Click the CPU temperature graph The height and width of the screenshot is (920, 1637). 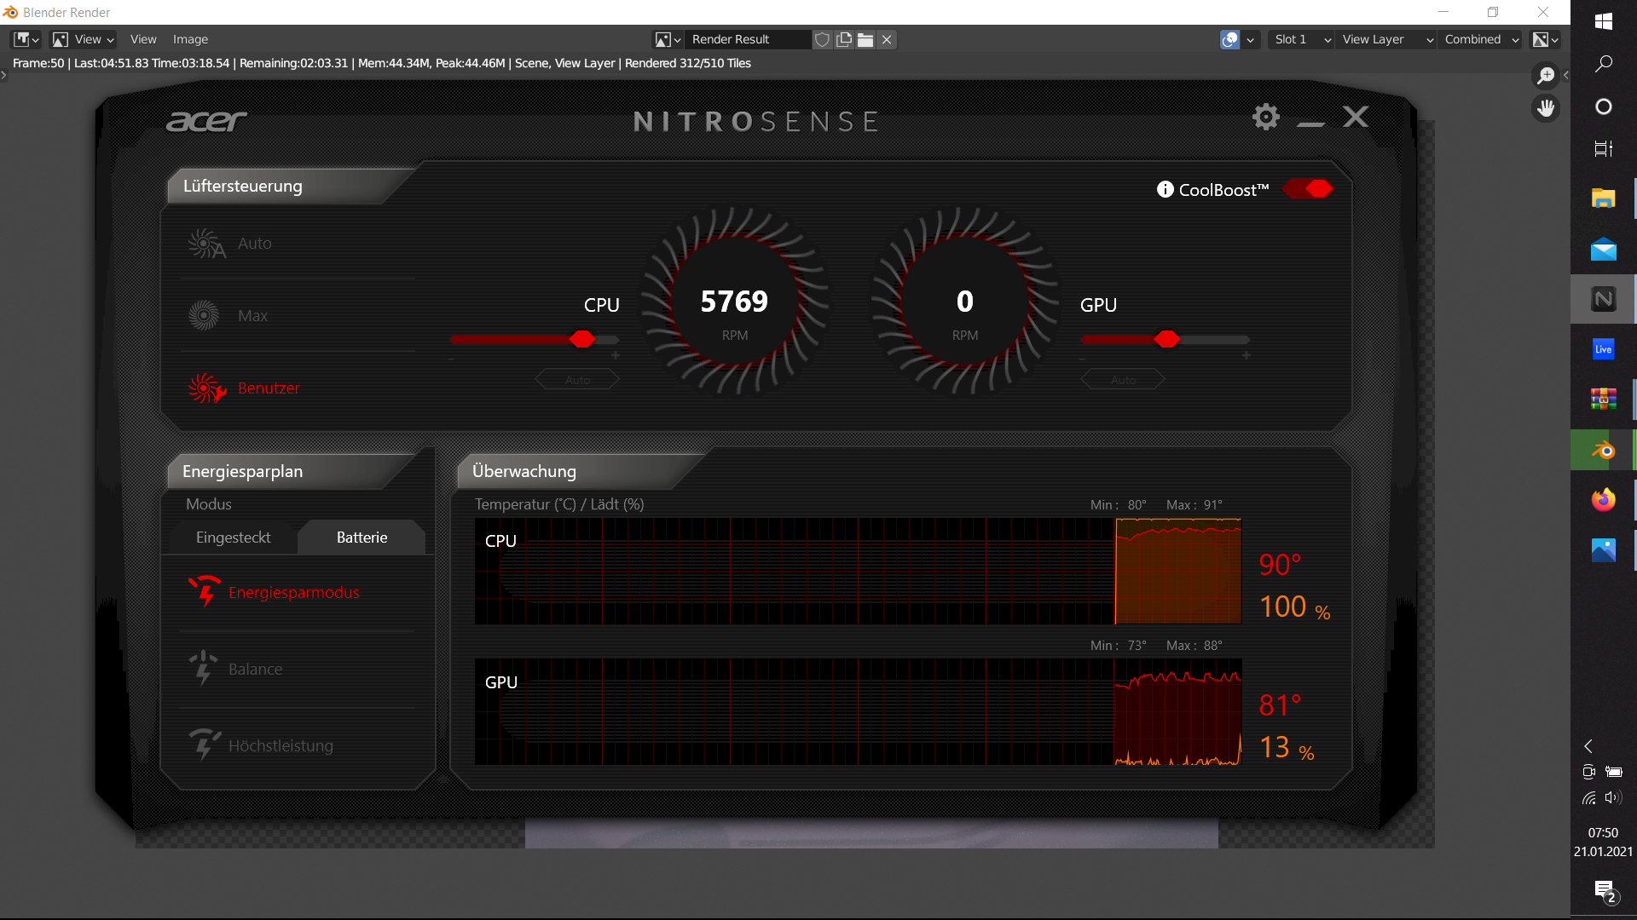pos(858,572)
